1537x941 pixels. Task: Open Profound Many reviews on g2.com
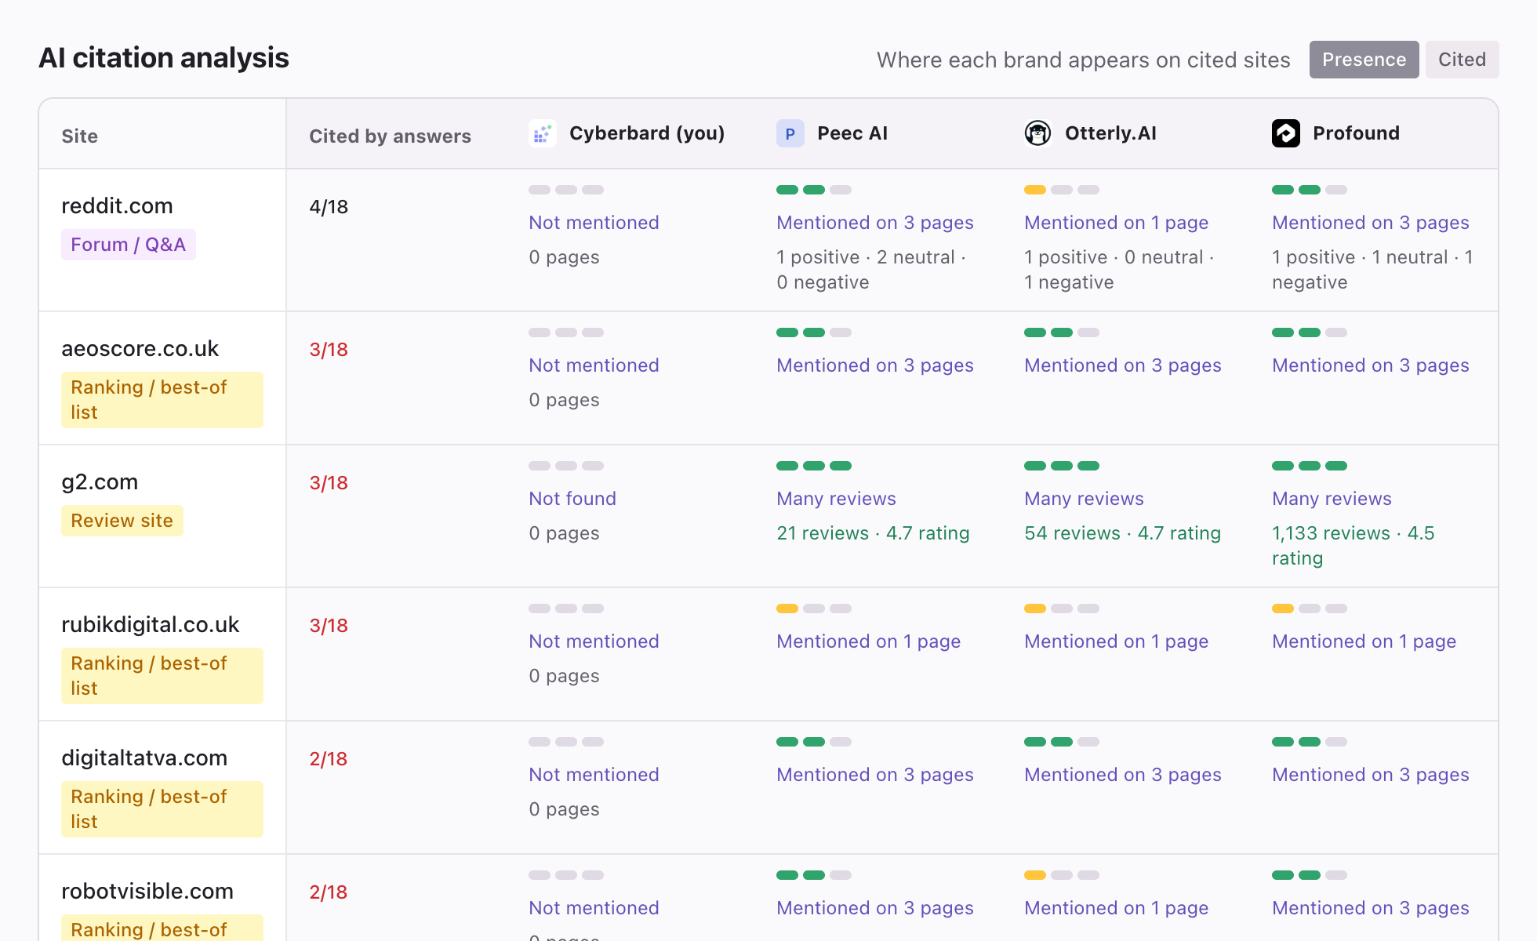(x=1332, y=499)
